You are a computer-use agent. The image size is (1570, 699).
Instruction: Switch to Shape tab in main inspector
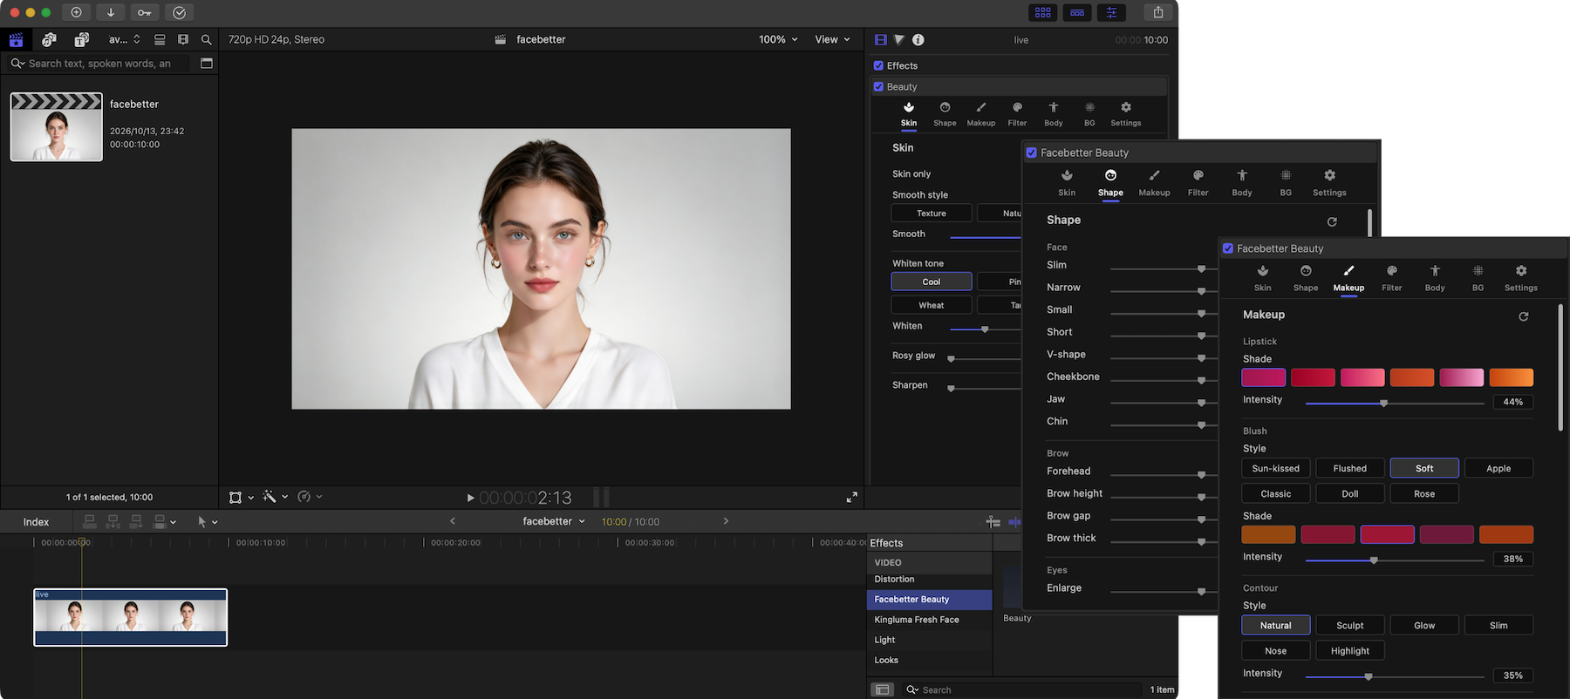[x=945, y=113]
